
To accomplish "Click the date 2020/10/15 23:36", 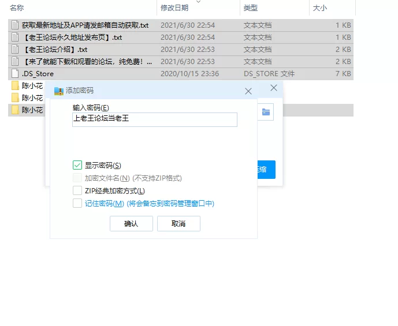I will (x=189, y=74).
